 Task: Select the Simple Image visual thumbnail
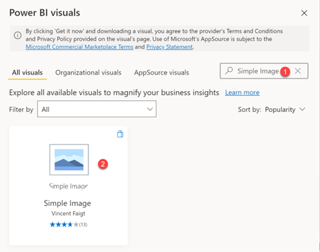(69, 160)
